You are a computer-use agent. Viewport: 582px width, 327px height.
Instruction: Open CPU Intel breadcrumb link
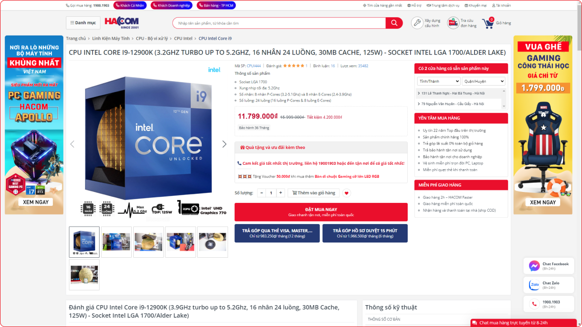pos(183,39)
